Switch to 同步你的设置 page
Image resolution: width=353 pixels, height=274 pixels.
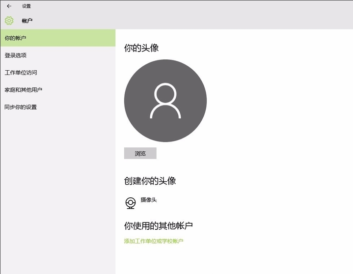pos(21,107)
